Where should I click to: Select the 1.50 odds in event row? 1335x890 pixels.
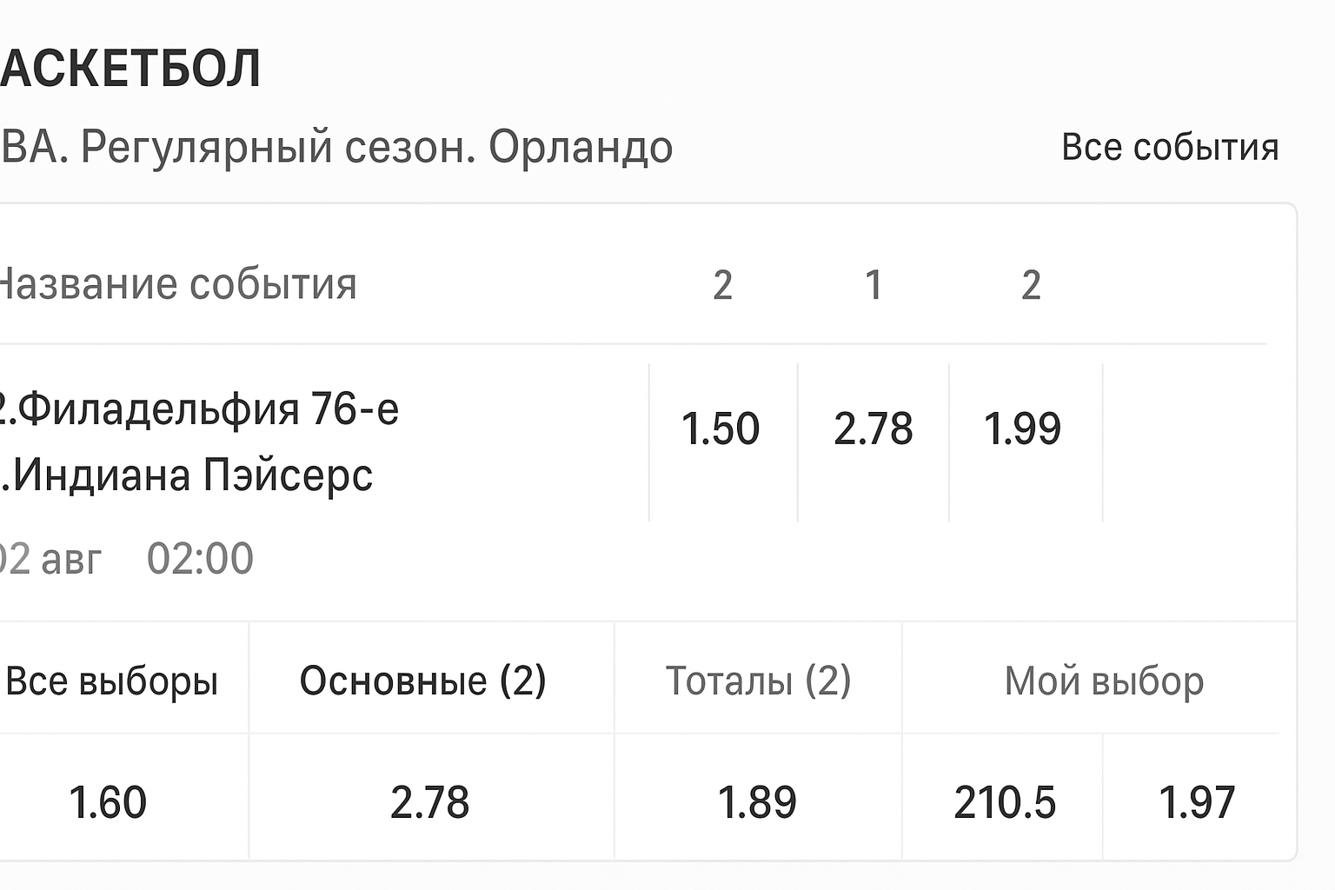(721, 429)
